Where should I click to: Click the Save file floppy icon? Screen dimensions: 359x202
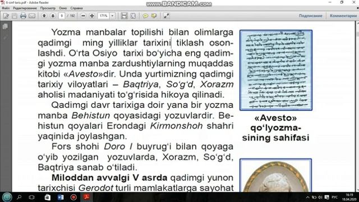click(x=15, y=16)
